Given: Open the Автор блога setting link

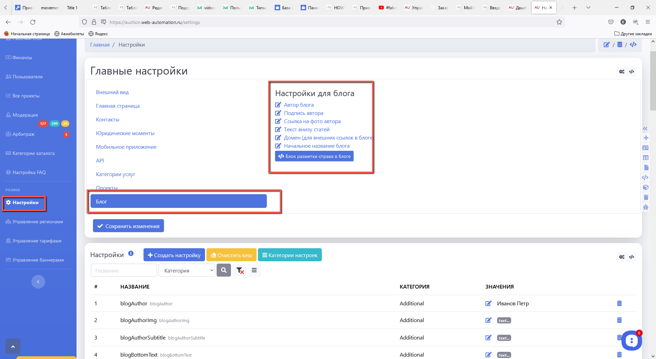Looking at the screenshot, I should pos(299,105).
